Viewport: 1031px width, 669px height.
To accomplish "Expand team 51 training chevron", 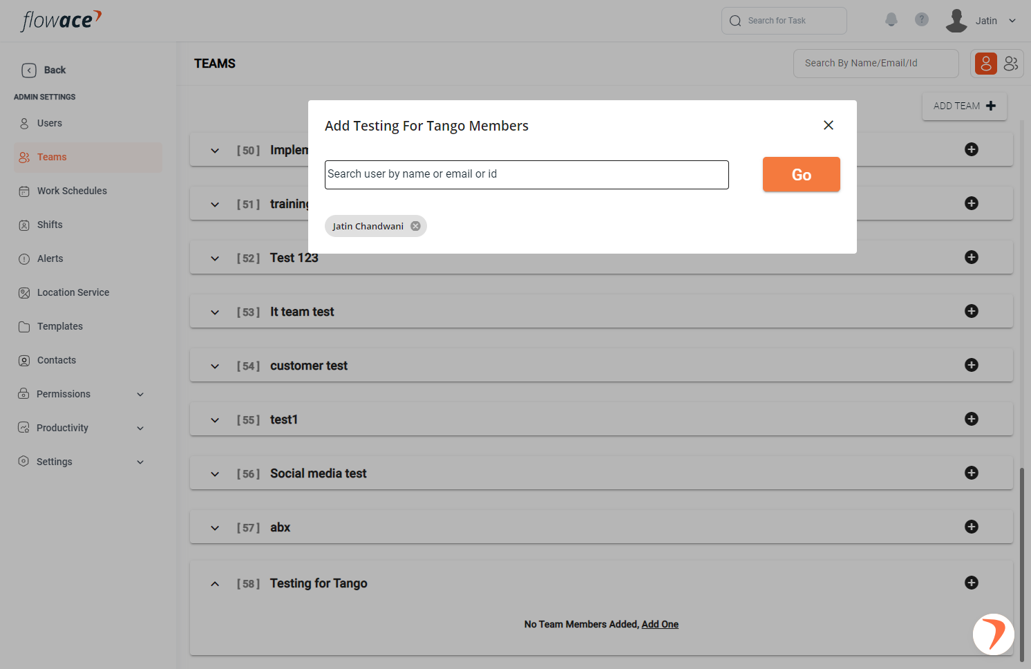I will pyautogui.click(x=215, y=205).
